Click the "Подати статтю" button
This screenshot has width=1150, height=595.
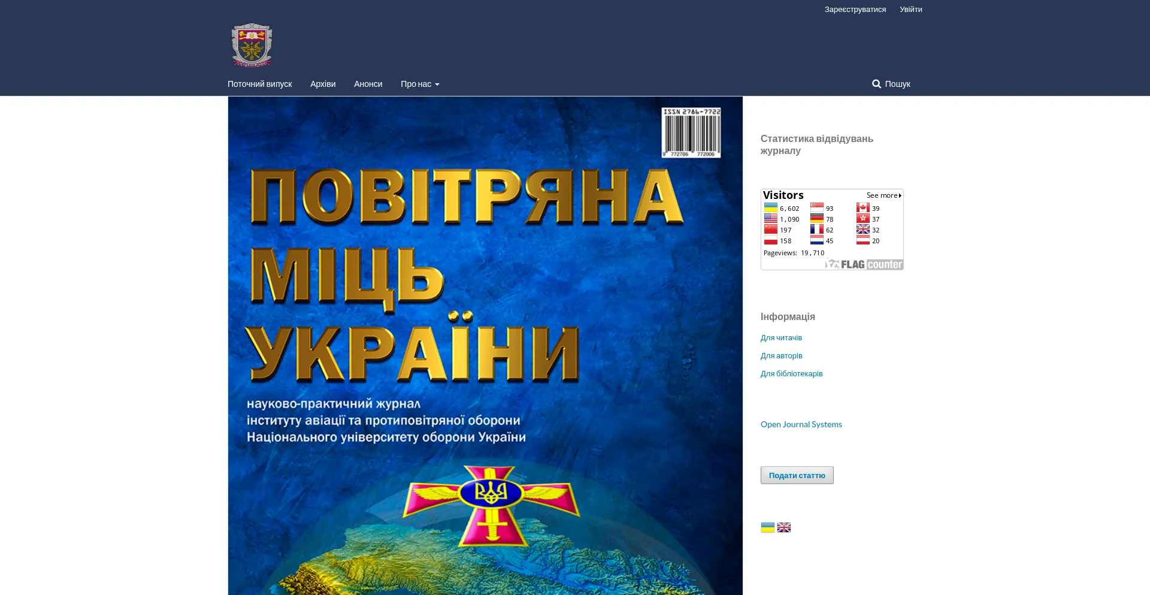(x=797, y=475)
